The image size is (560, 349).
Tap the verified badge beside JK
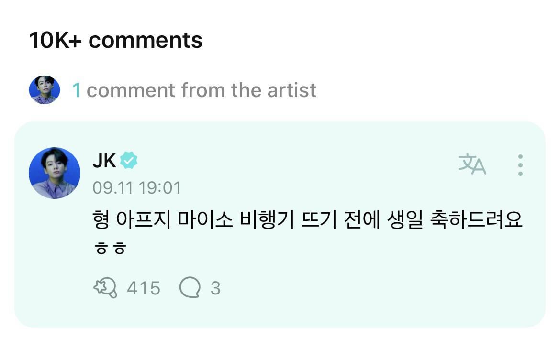[x=128, y=161]
